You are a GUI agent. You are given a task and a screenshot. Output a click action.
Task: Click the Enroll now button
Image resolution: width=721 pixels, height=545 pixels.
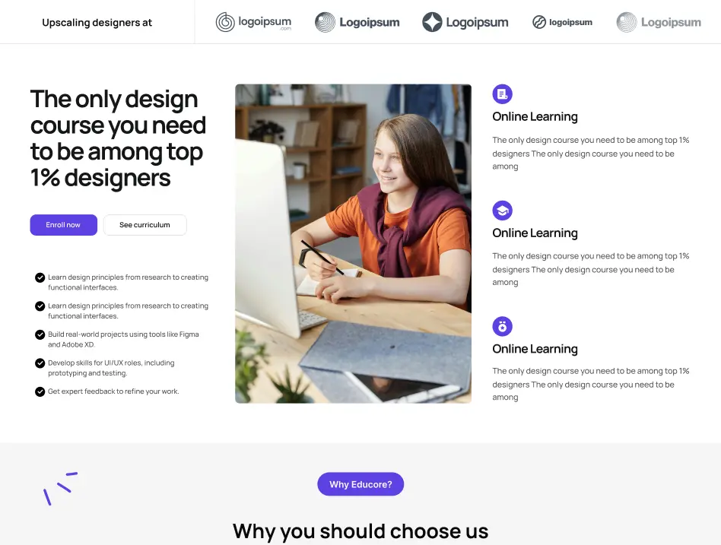(63, 225)
